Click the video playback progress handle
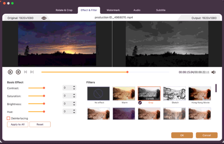The width and height of the screenshot is (224, 144). pos(127,72)
